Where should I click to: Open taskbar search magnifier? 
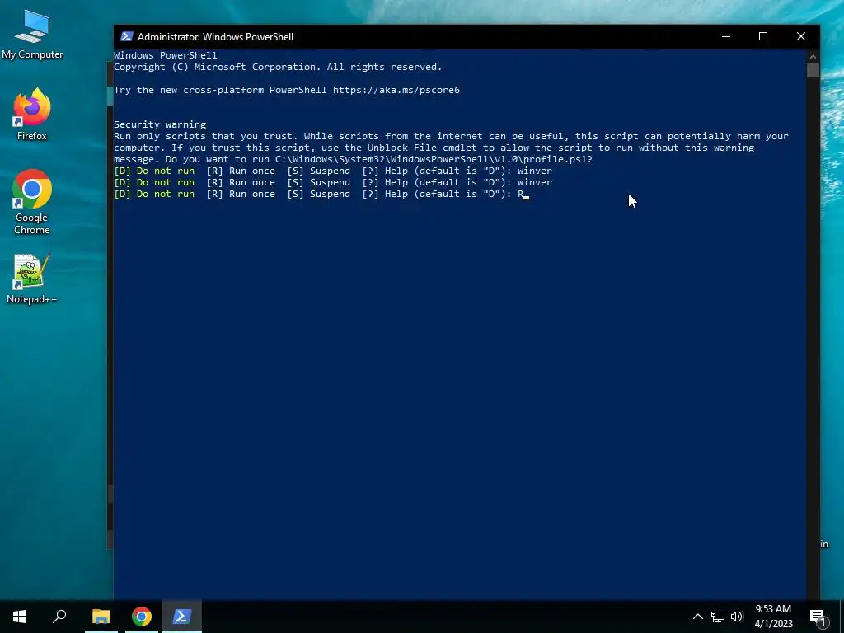(59, 617)
